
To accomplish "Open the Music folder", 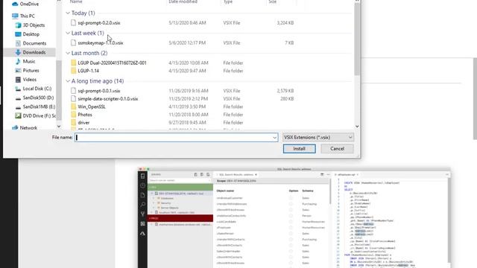I will tap(29, 61).
